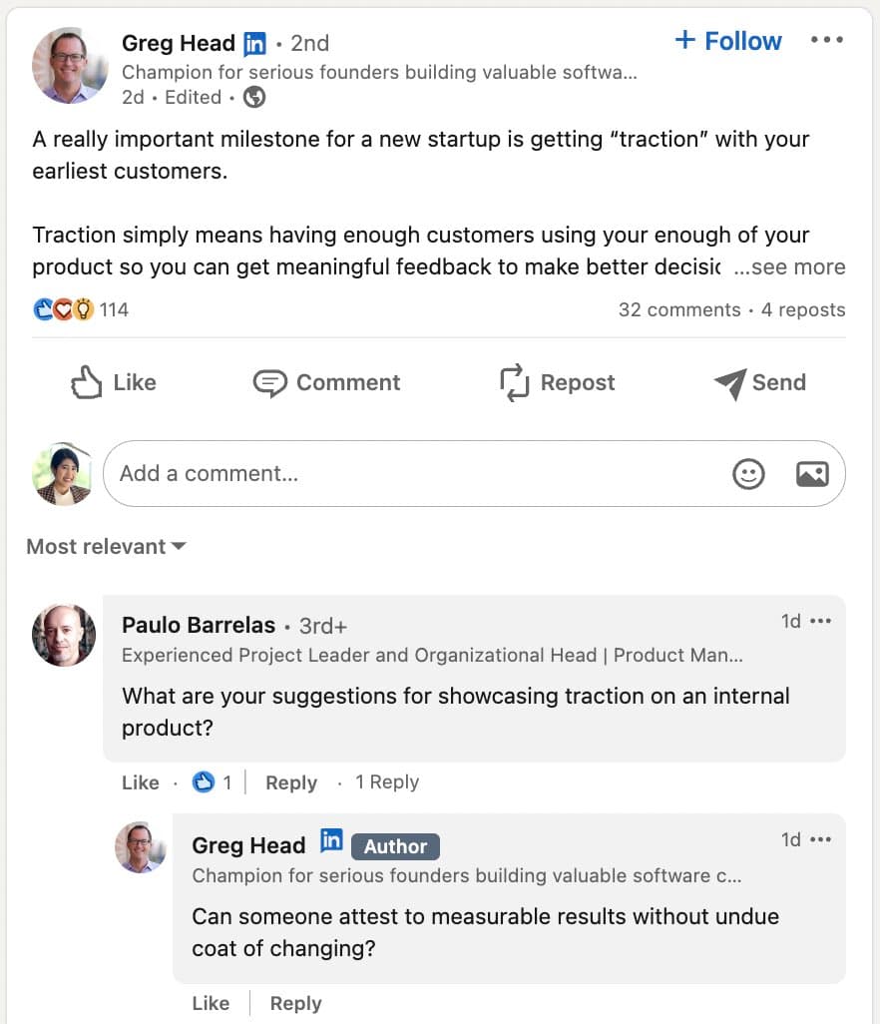This screenshot has width=880, height=1024.
Task: Click the thumbs-up Like icon on the post
Action: pyautogui.click(x=86, y=382)
